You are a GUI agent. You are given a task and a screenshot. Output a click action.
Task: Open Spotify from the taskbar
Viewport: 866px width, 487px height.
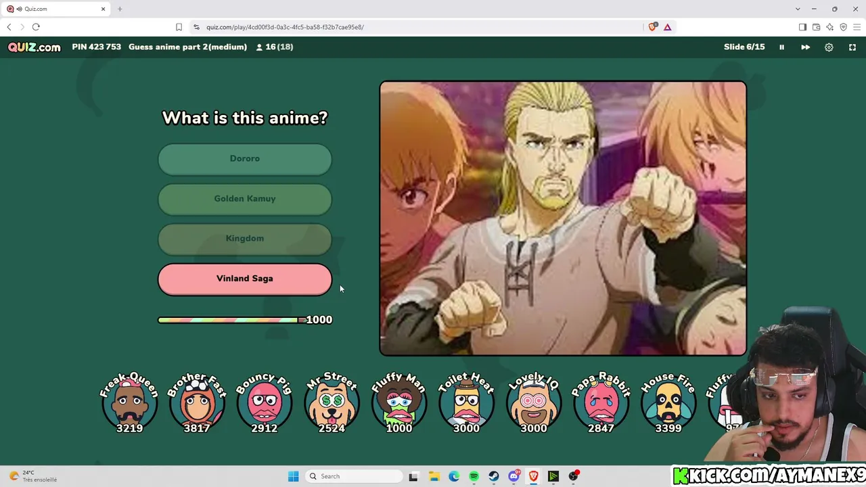pos(474,476)
